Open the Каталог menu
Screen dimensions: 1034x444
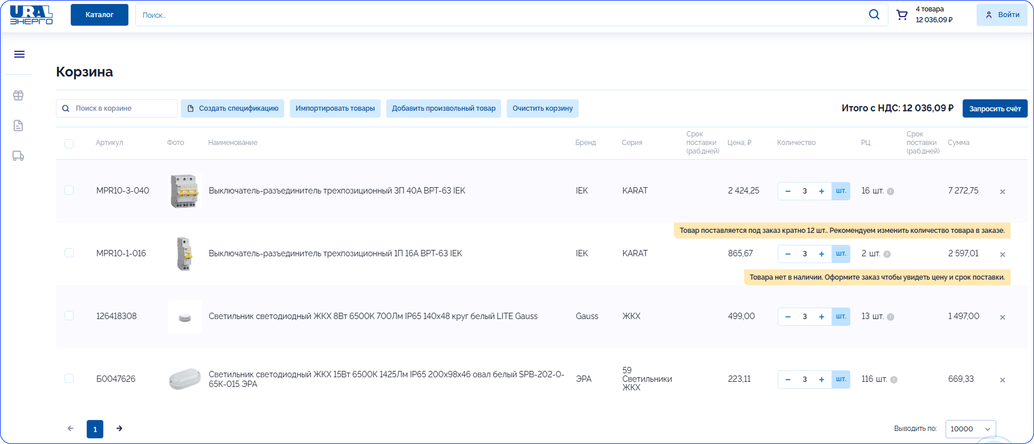click(x=99, y=15)
